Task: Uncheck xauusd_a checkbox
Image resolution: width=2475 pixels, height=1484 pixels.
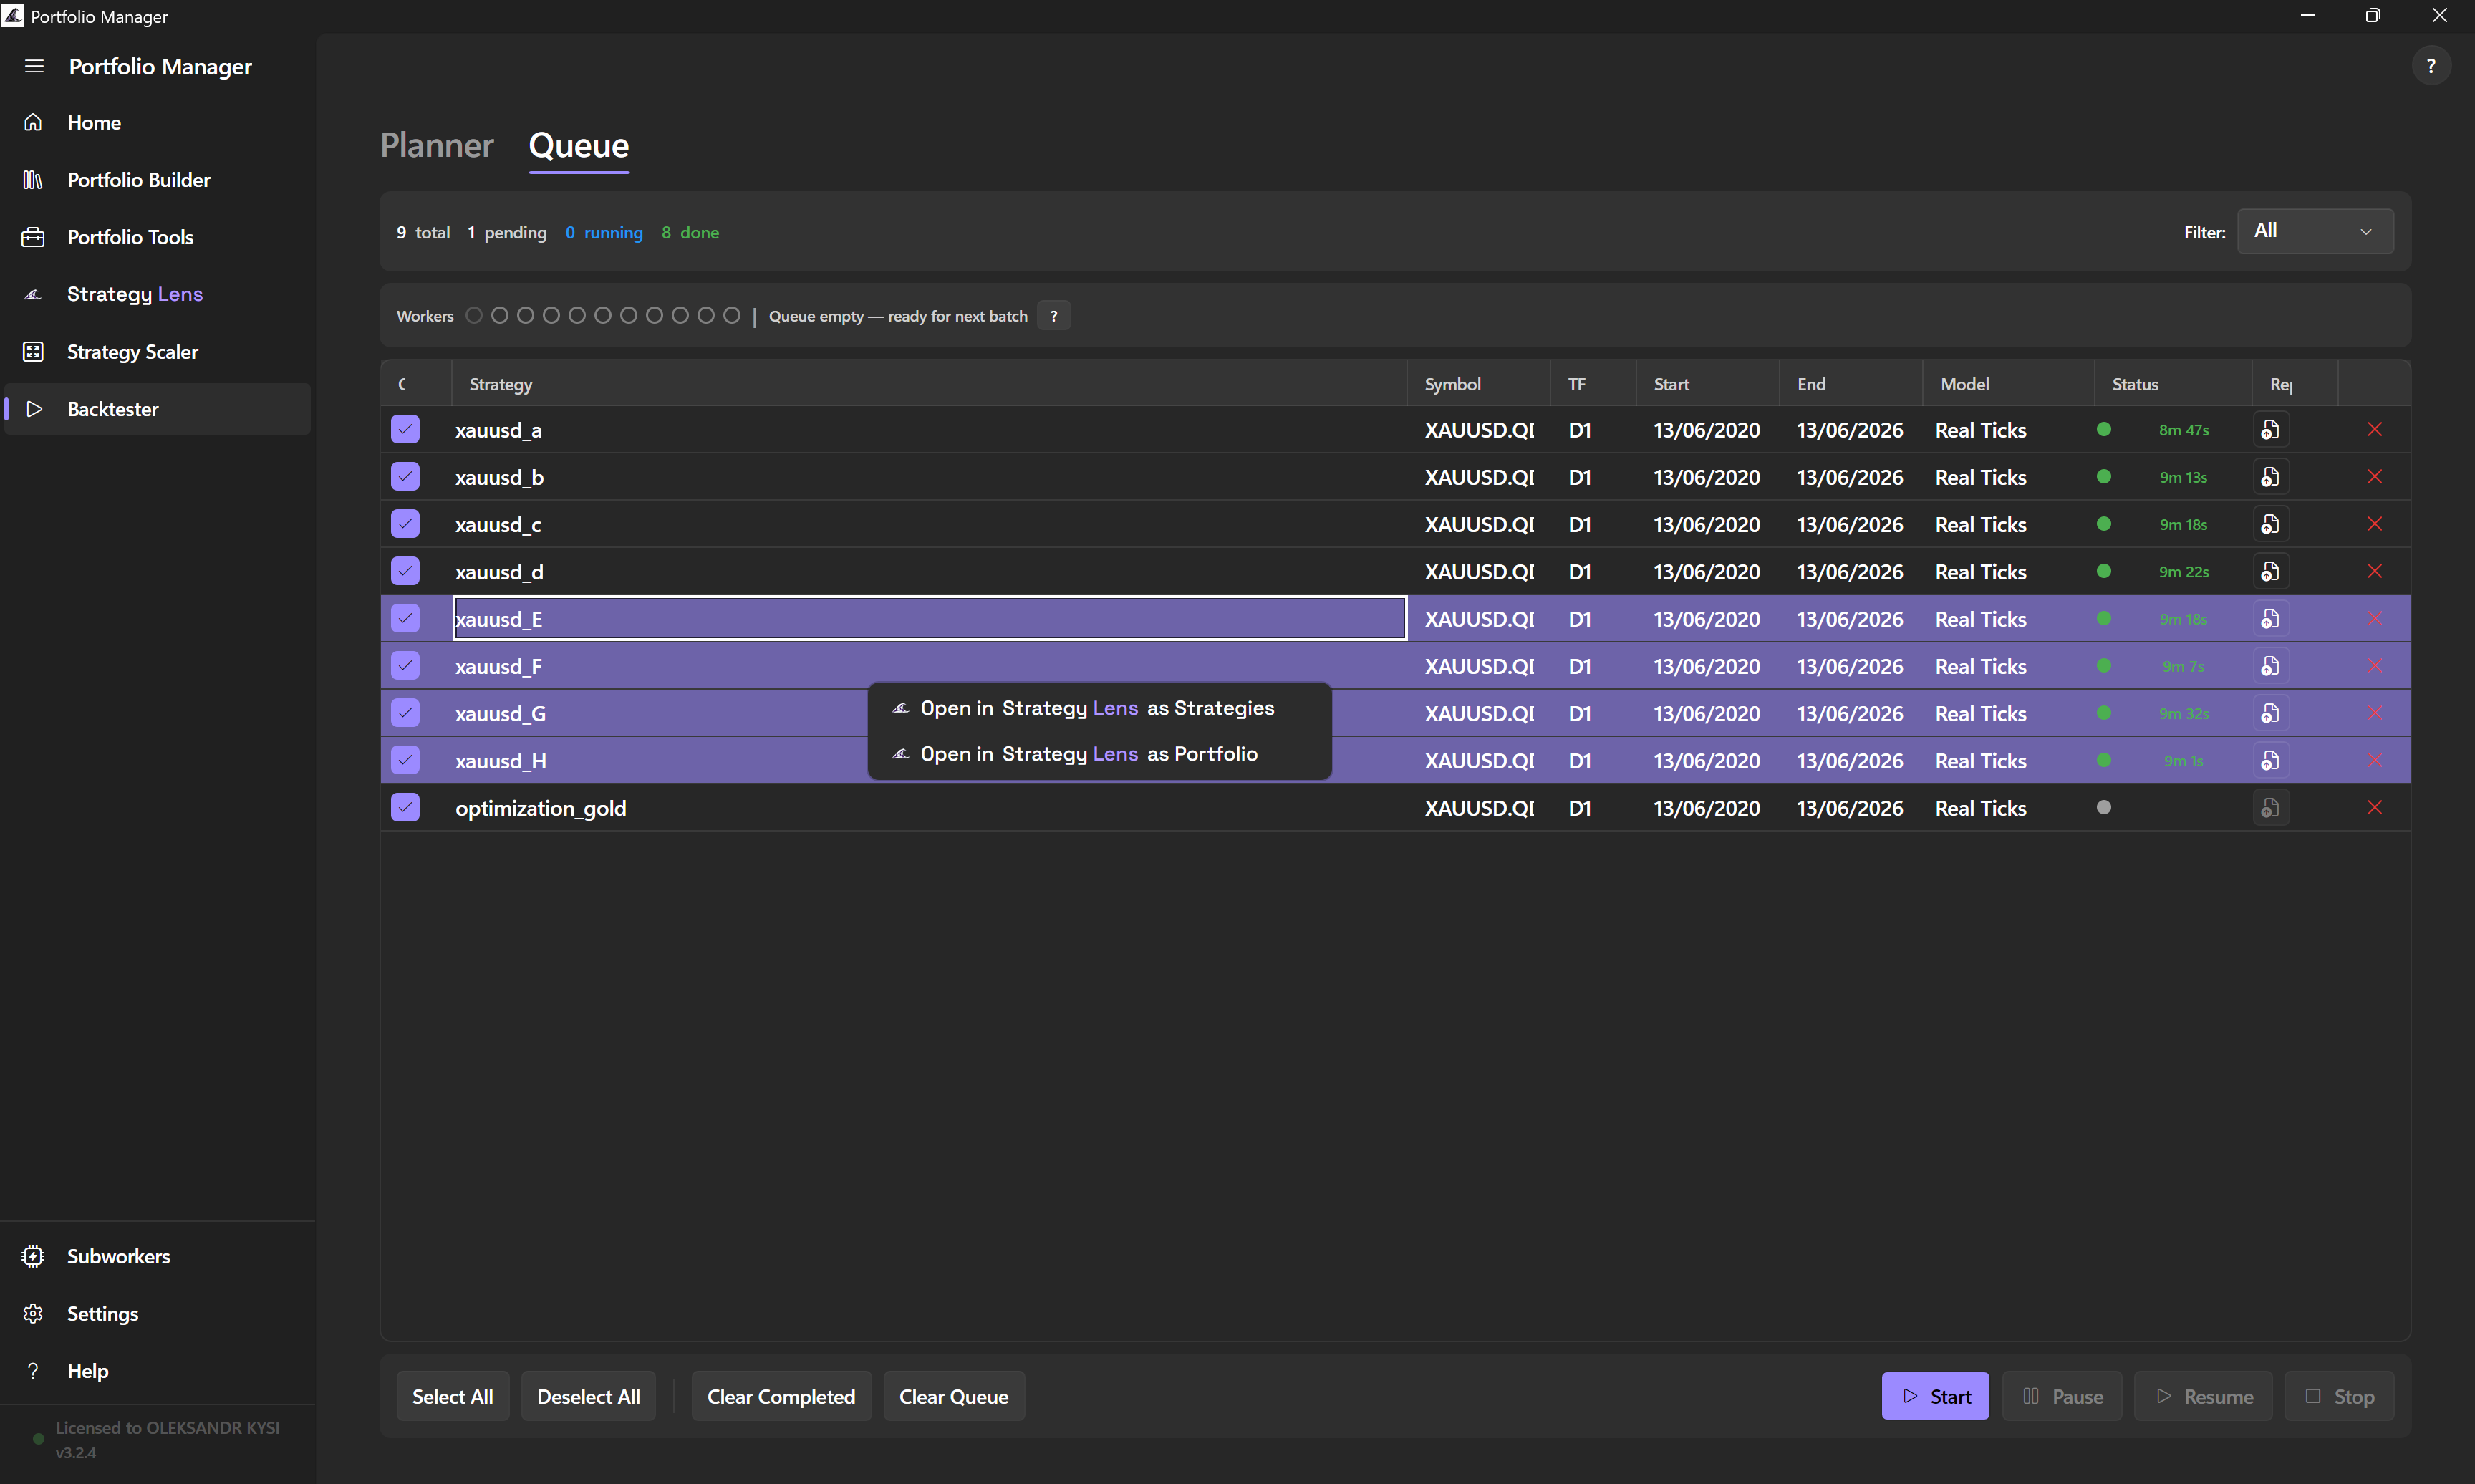Action: click(405, 429)
